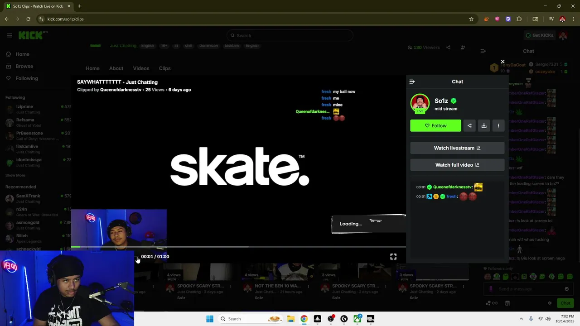Open Watch full video link

(x=457, y=165)
